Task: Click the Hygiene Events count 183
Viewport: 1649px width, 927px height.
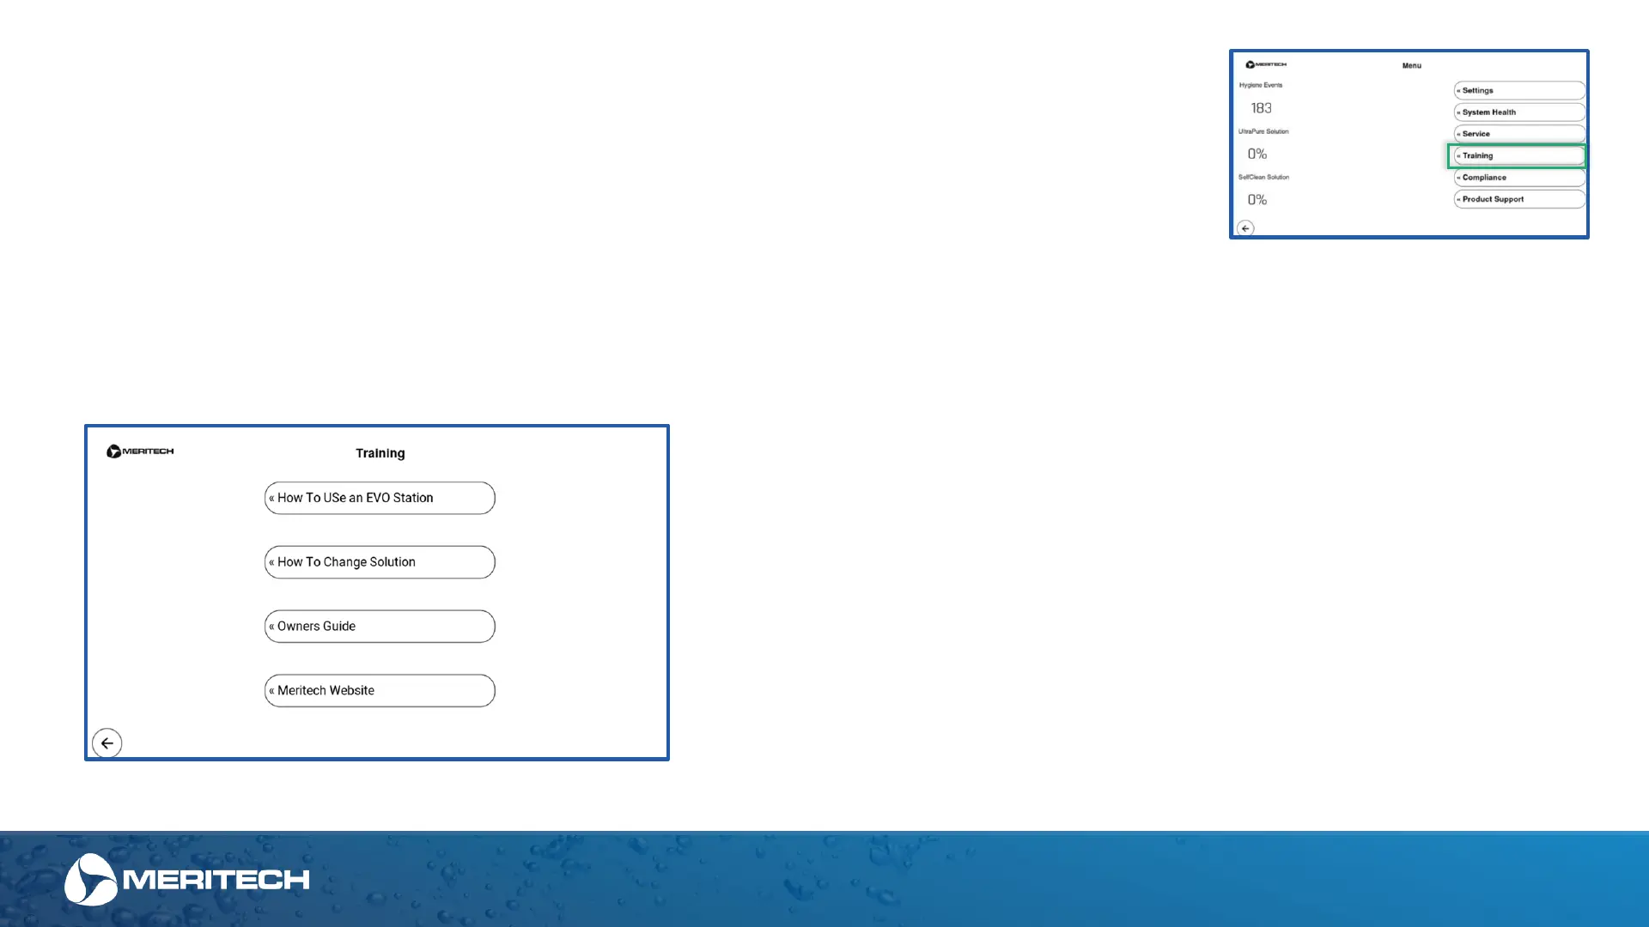Action: coord(1261,108)
